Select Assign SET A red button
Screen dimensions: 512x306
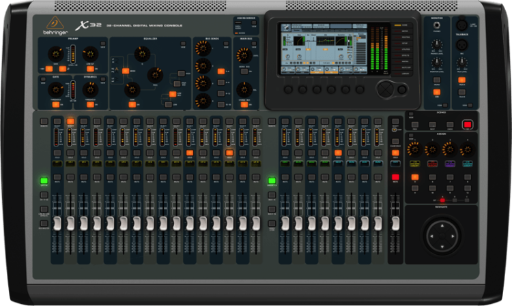click(x=442, y=200)
